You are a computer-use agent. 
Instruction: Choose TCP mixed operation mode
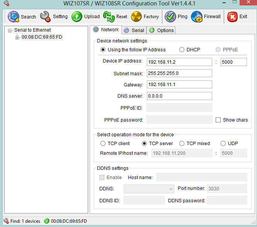tap(182, 144)
